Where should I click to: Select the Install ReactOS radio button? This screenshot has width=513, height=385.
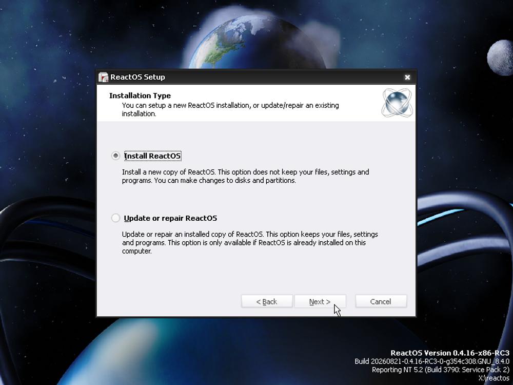tap(115, 156)
